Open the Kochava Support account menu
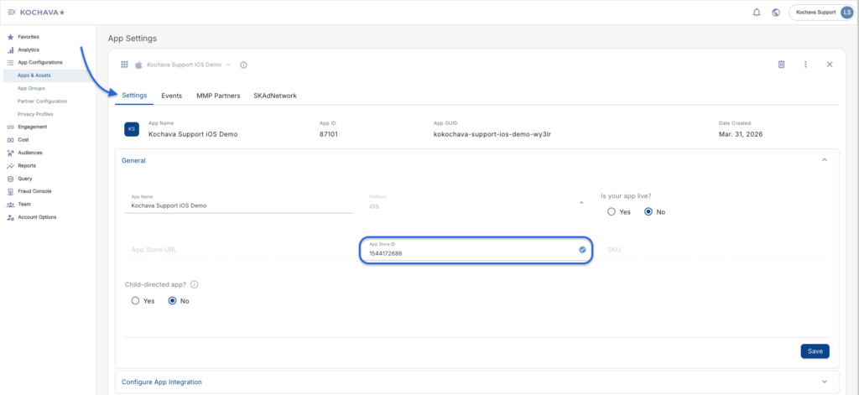The image size is (859, 395). 821,12
